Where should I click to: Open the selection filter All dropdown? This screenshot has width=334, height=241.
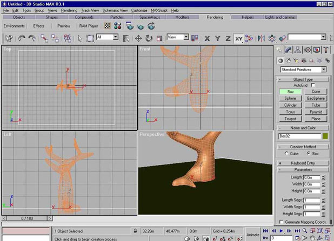pos(108,37)
